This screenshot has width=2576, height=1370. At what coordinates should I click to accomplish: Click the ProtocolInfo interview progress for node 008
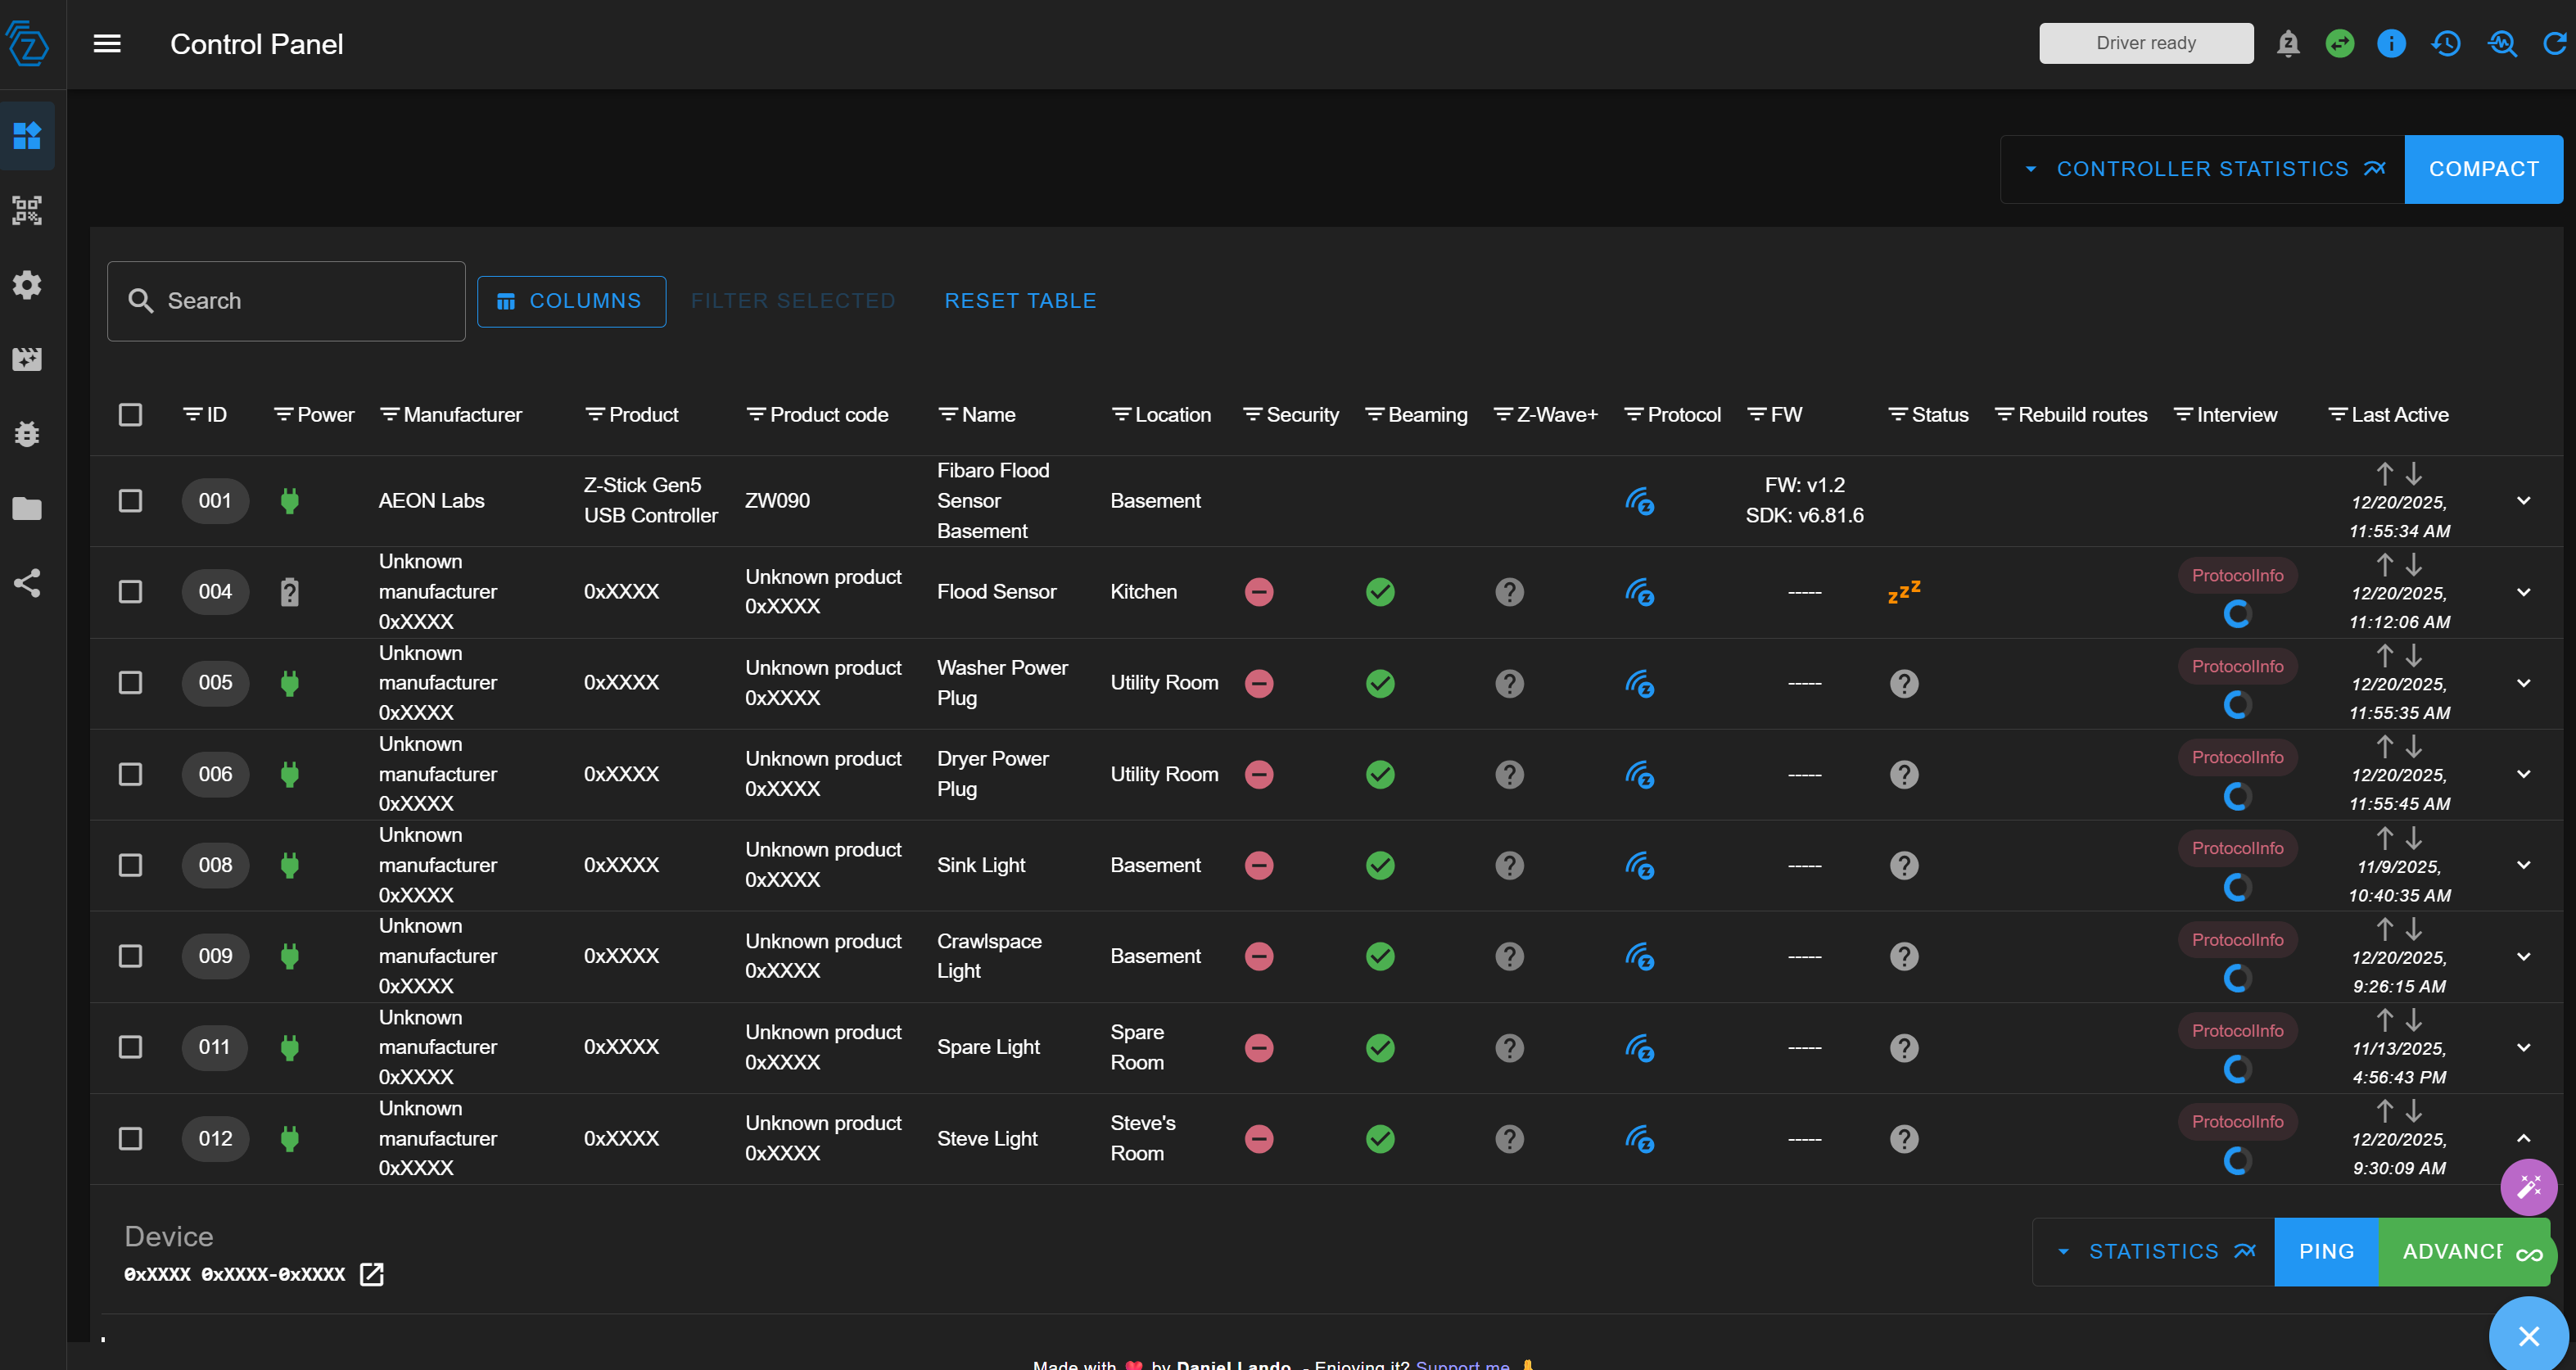2237,849
